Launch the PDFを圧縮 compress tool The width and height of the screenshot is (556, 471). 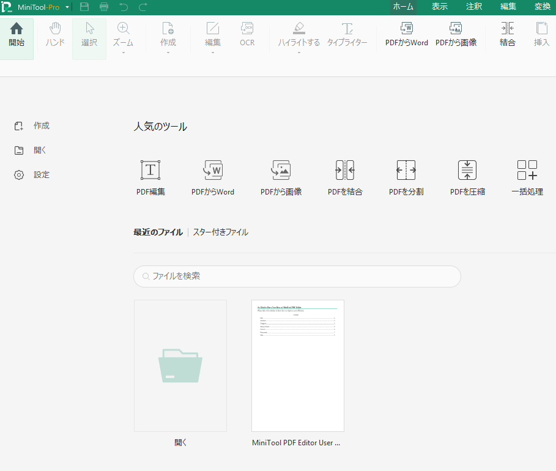467,178
